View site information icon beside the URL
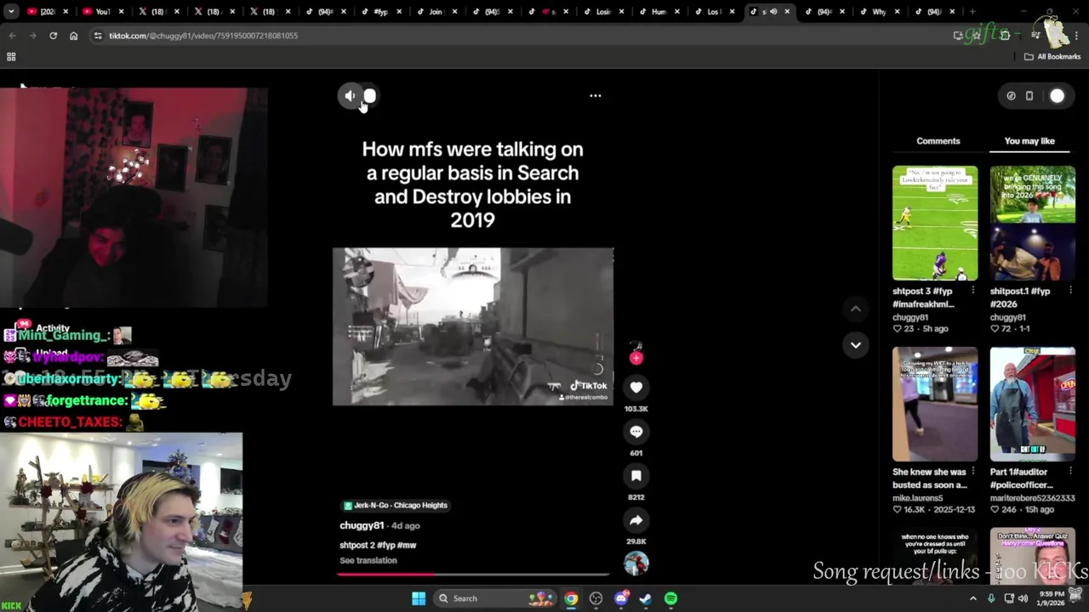The image size is (1089, 612). pyautogui.click(x=98, y=36)
